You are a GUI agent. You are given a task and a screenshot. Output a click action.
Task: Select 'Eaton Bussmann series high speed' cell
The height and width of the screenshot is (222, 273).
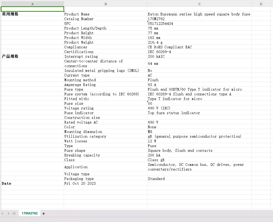coord(199,14)
